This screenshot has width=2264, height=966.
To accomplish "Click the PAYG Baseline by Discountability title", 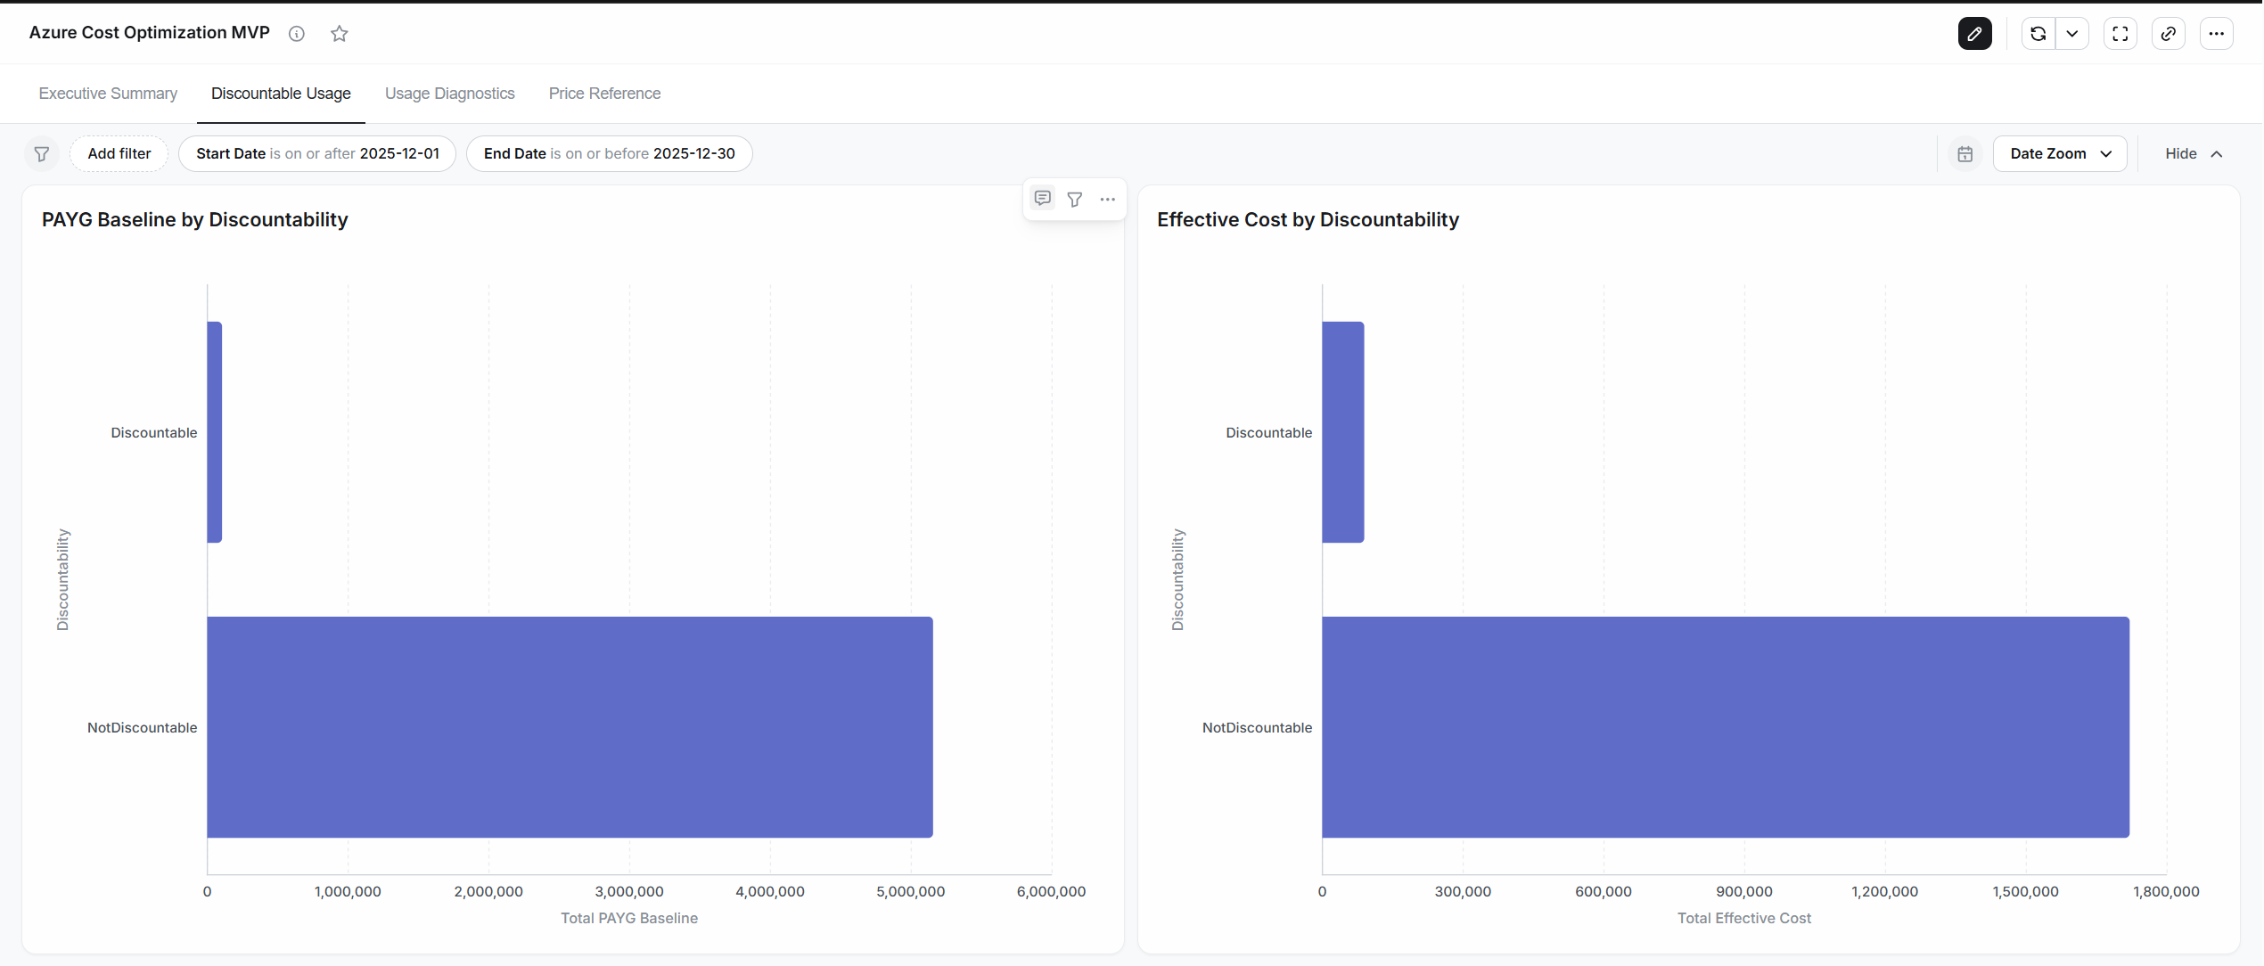I will [195, 220].
